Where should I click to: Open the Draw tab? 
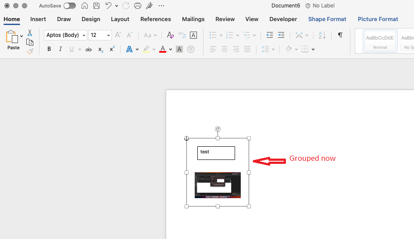[x=64, y=19]
